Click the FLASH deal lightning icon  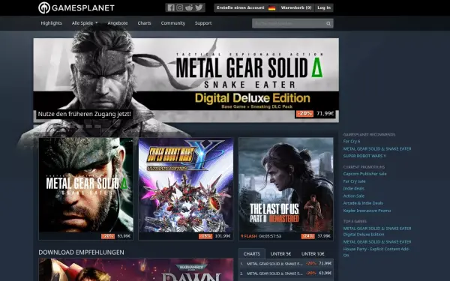click(x=242, y=236)
